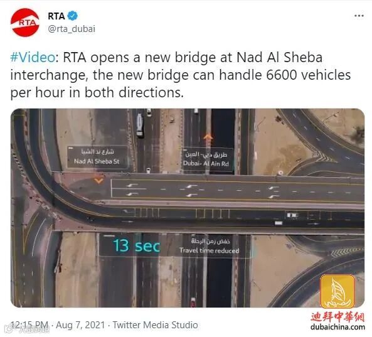
Task: Click the orange up arrow above Dubai-Al Ain Rd
Action: (x=208, y=137)
